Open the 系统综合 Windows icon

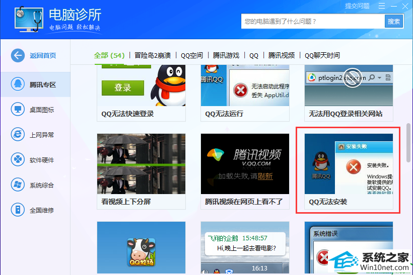[18, 185]
